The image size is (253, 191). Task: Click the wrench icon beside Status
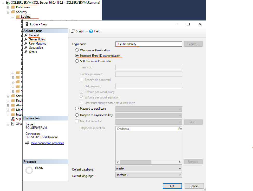click(x=26, y=52)
